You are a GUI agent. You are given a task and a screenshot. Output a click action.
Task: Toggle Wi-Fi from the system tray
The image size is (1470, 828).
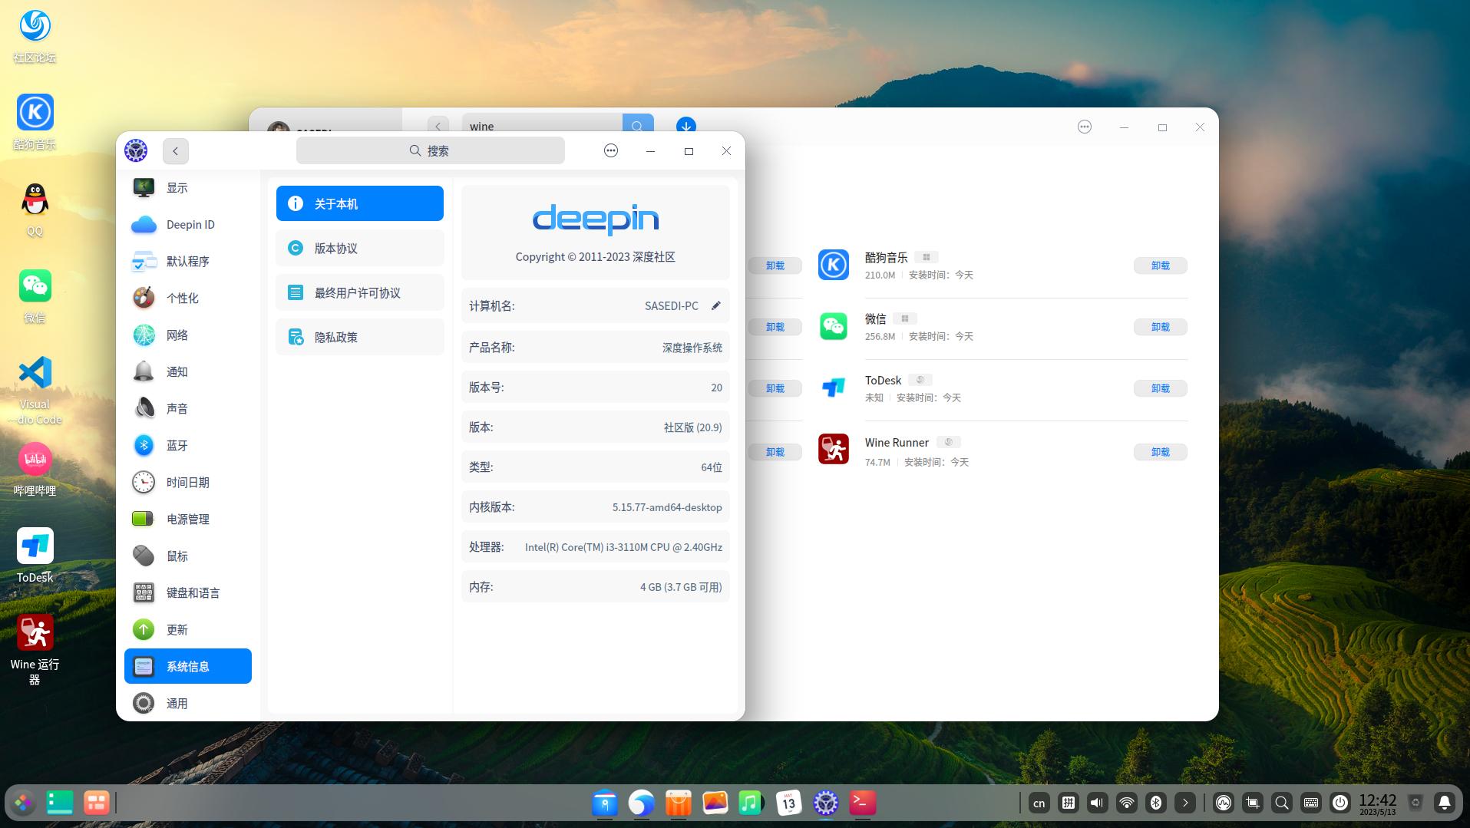(1126, 803)
